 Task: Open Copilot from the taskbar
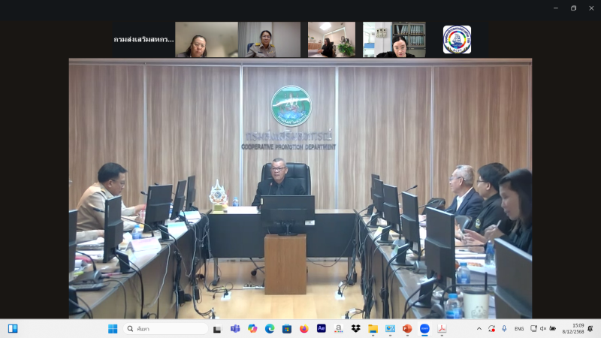tap(252, 328)
